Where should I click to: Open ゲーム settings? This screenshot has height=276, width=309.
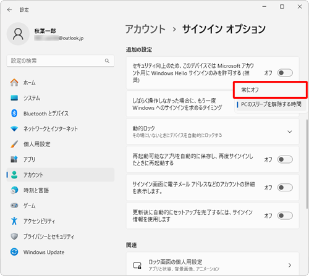click(61, 206)
